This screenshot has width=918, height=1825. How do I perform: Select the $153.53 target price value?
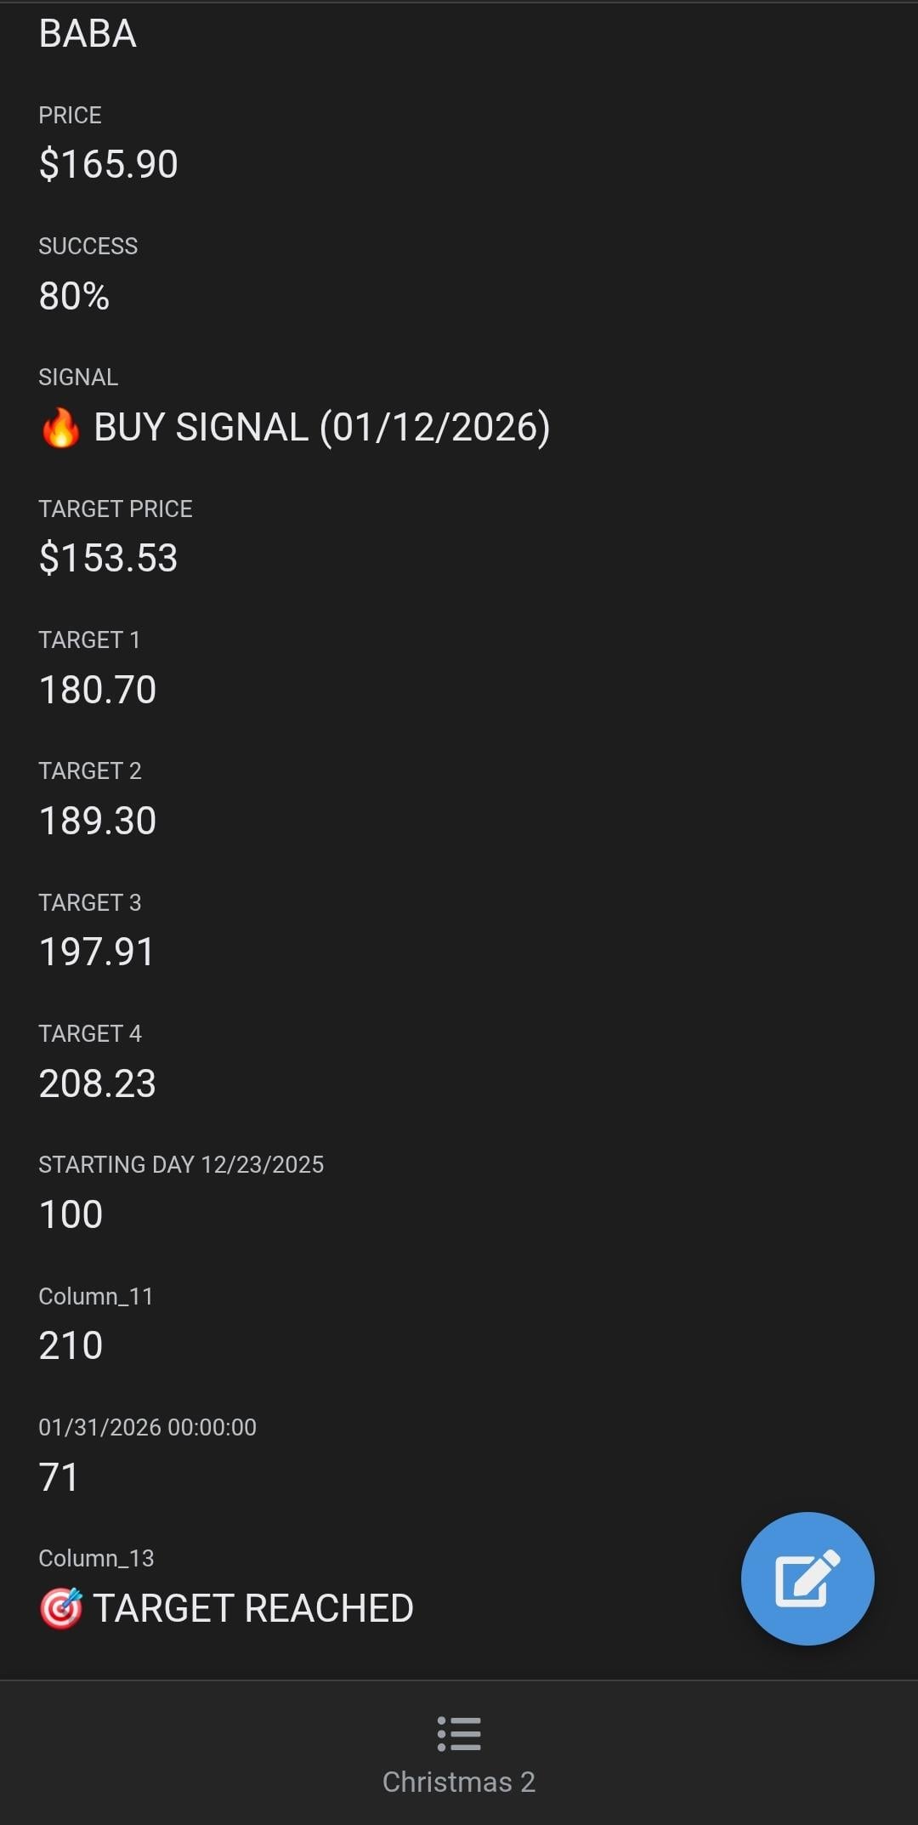pyautogui.click(x=109, y=558)
